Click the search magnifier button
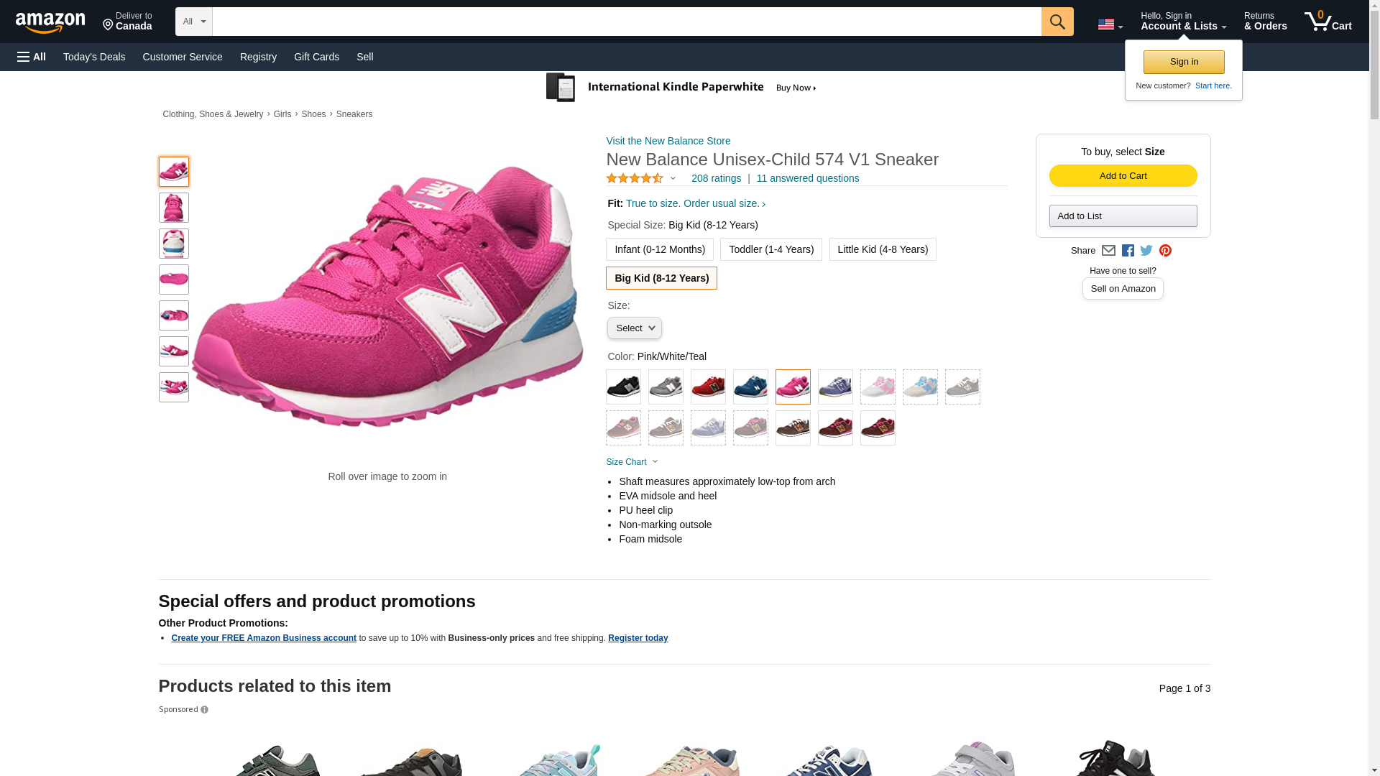Screen dimensions: 1380x776 click(x=1057, y=22)
